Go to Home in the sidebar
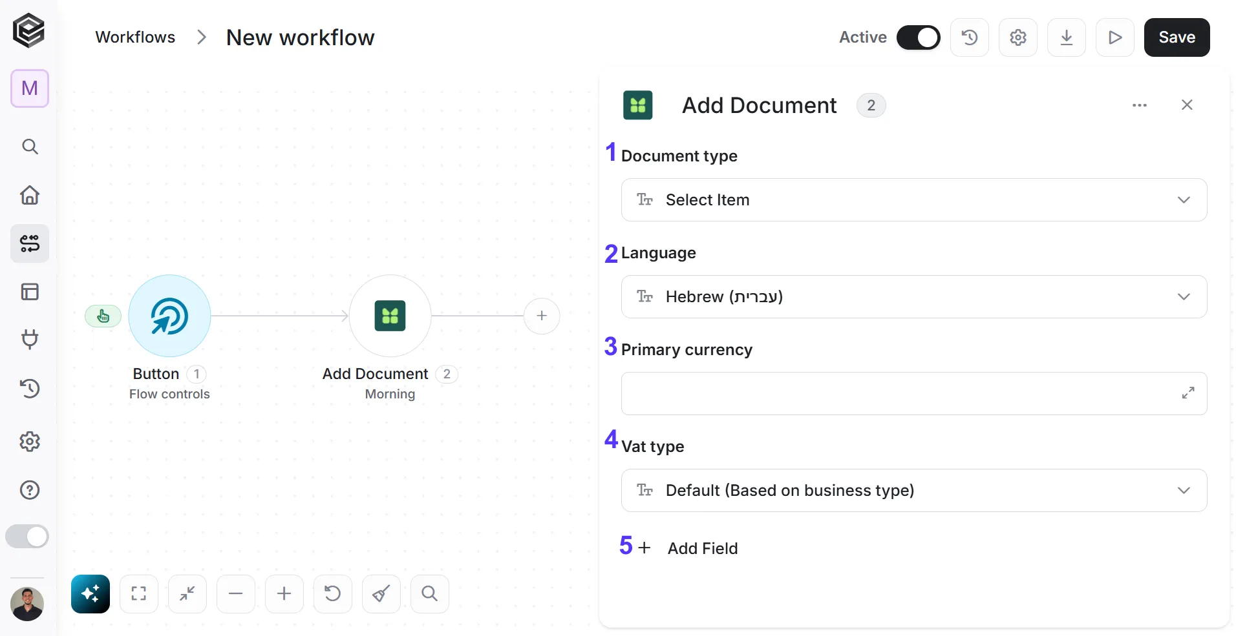This screenshot has height=636, width=1236. click(30, 195)
